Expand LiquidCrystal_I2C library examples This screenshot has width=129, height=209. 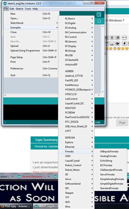tap(76, 103)
